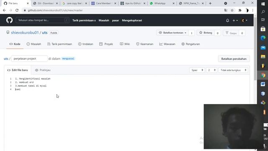Click the GitHub search field
Viewport: 268px width, 151px height.
[x=42, y=20]
